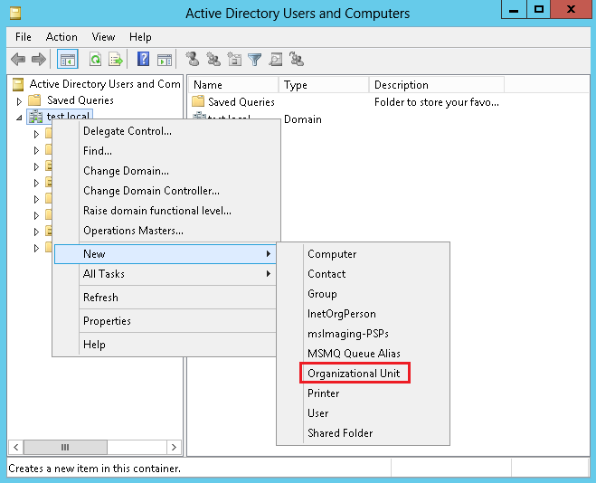
Task: Open the All Tasks submenu
Action: point(165,274)
